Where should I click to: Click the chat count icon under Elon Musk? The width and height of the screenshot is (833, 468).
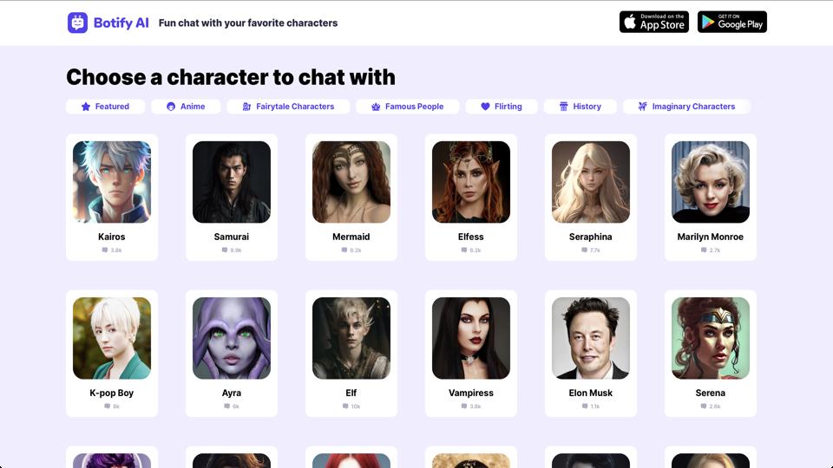[585, 406]
